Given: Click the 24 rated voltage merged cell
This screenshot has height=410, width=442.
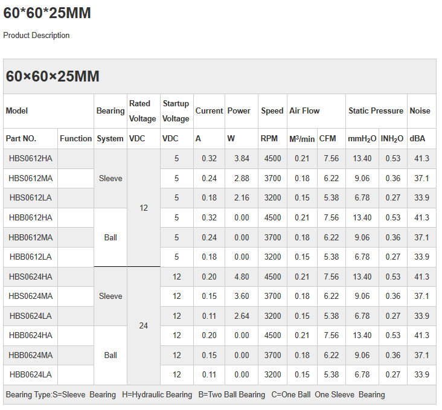Looking at the screenshot, I should pyautogui.click(x=144, y=325).
